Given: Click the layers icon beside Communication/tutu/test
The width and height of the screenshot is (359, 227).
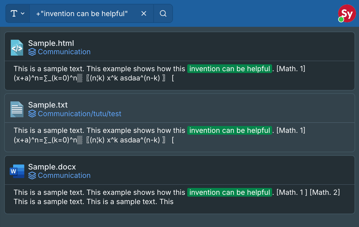Looking at the screenshot, I should pyautogui.click(x=32, y=114).
